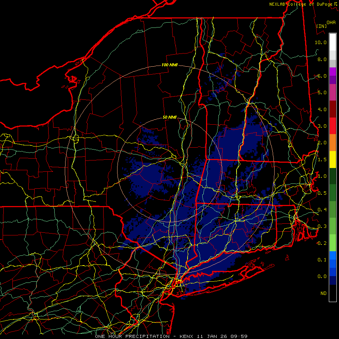Click the legend value 1.0
This screenshot has height=339, width=339.
(x=322, y=176)
